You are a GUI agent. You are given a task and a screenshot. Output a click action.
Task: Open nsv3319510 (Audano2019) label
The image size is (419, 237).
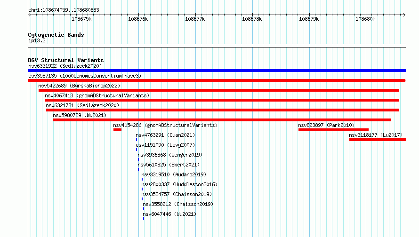click(x=174, y=174)
